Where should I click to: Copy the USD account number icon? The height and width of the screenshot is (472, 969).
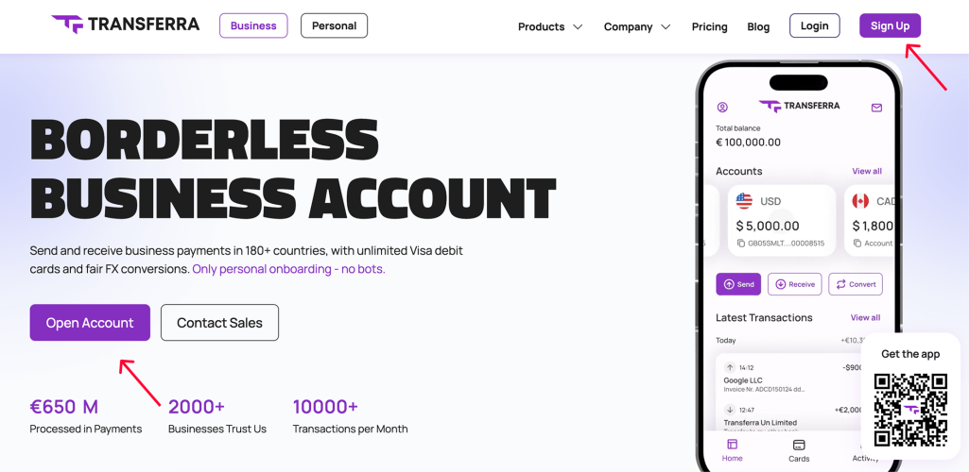click(x=741, y=244)
